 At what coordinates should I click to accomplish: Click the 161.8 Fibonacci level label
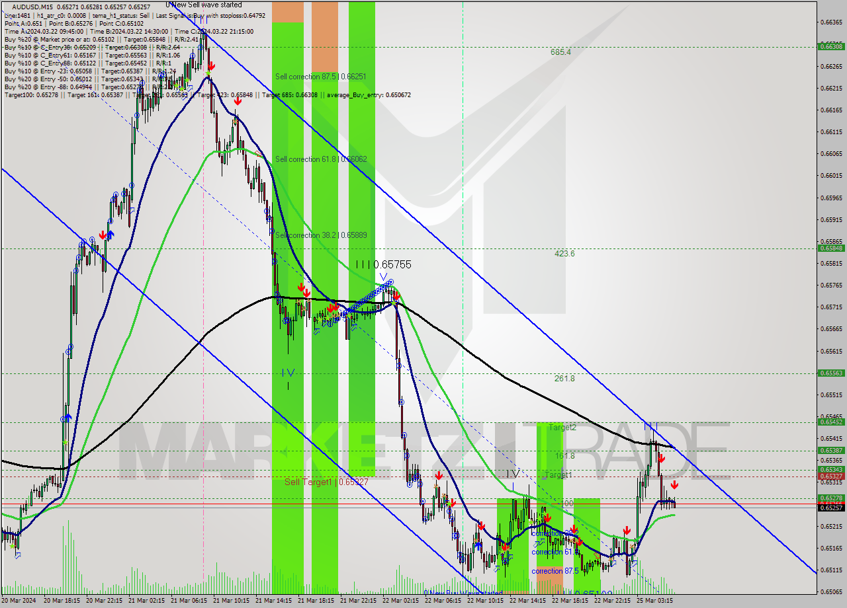click(x=564, y=456)
